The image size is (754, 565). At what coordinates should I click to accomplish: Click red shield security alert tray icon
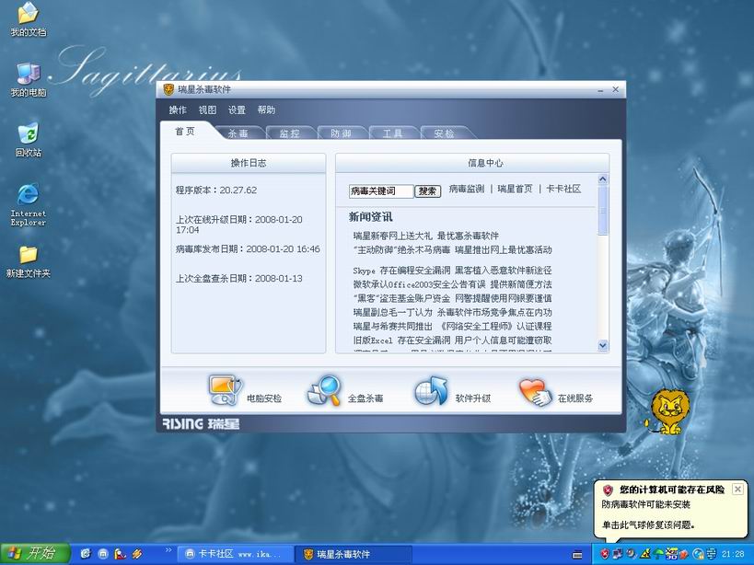coord(605,555)
